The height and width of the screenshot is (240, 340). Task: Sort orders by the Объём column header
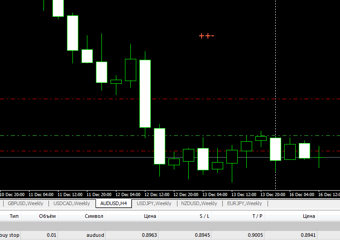tap(39, 216)
